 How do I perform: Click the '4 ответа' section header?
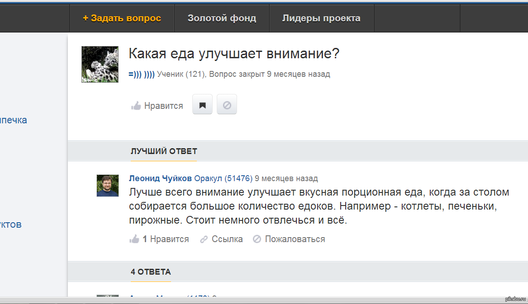[151, 272]
